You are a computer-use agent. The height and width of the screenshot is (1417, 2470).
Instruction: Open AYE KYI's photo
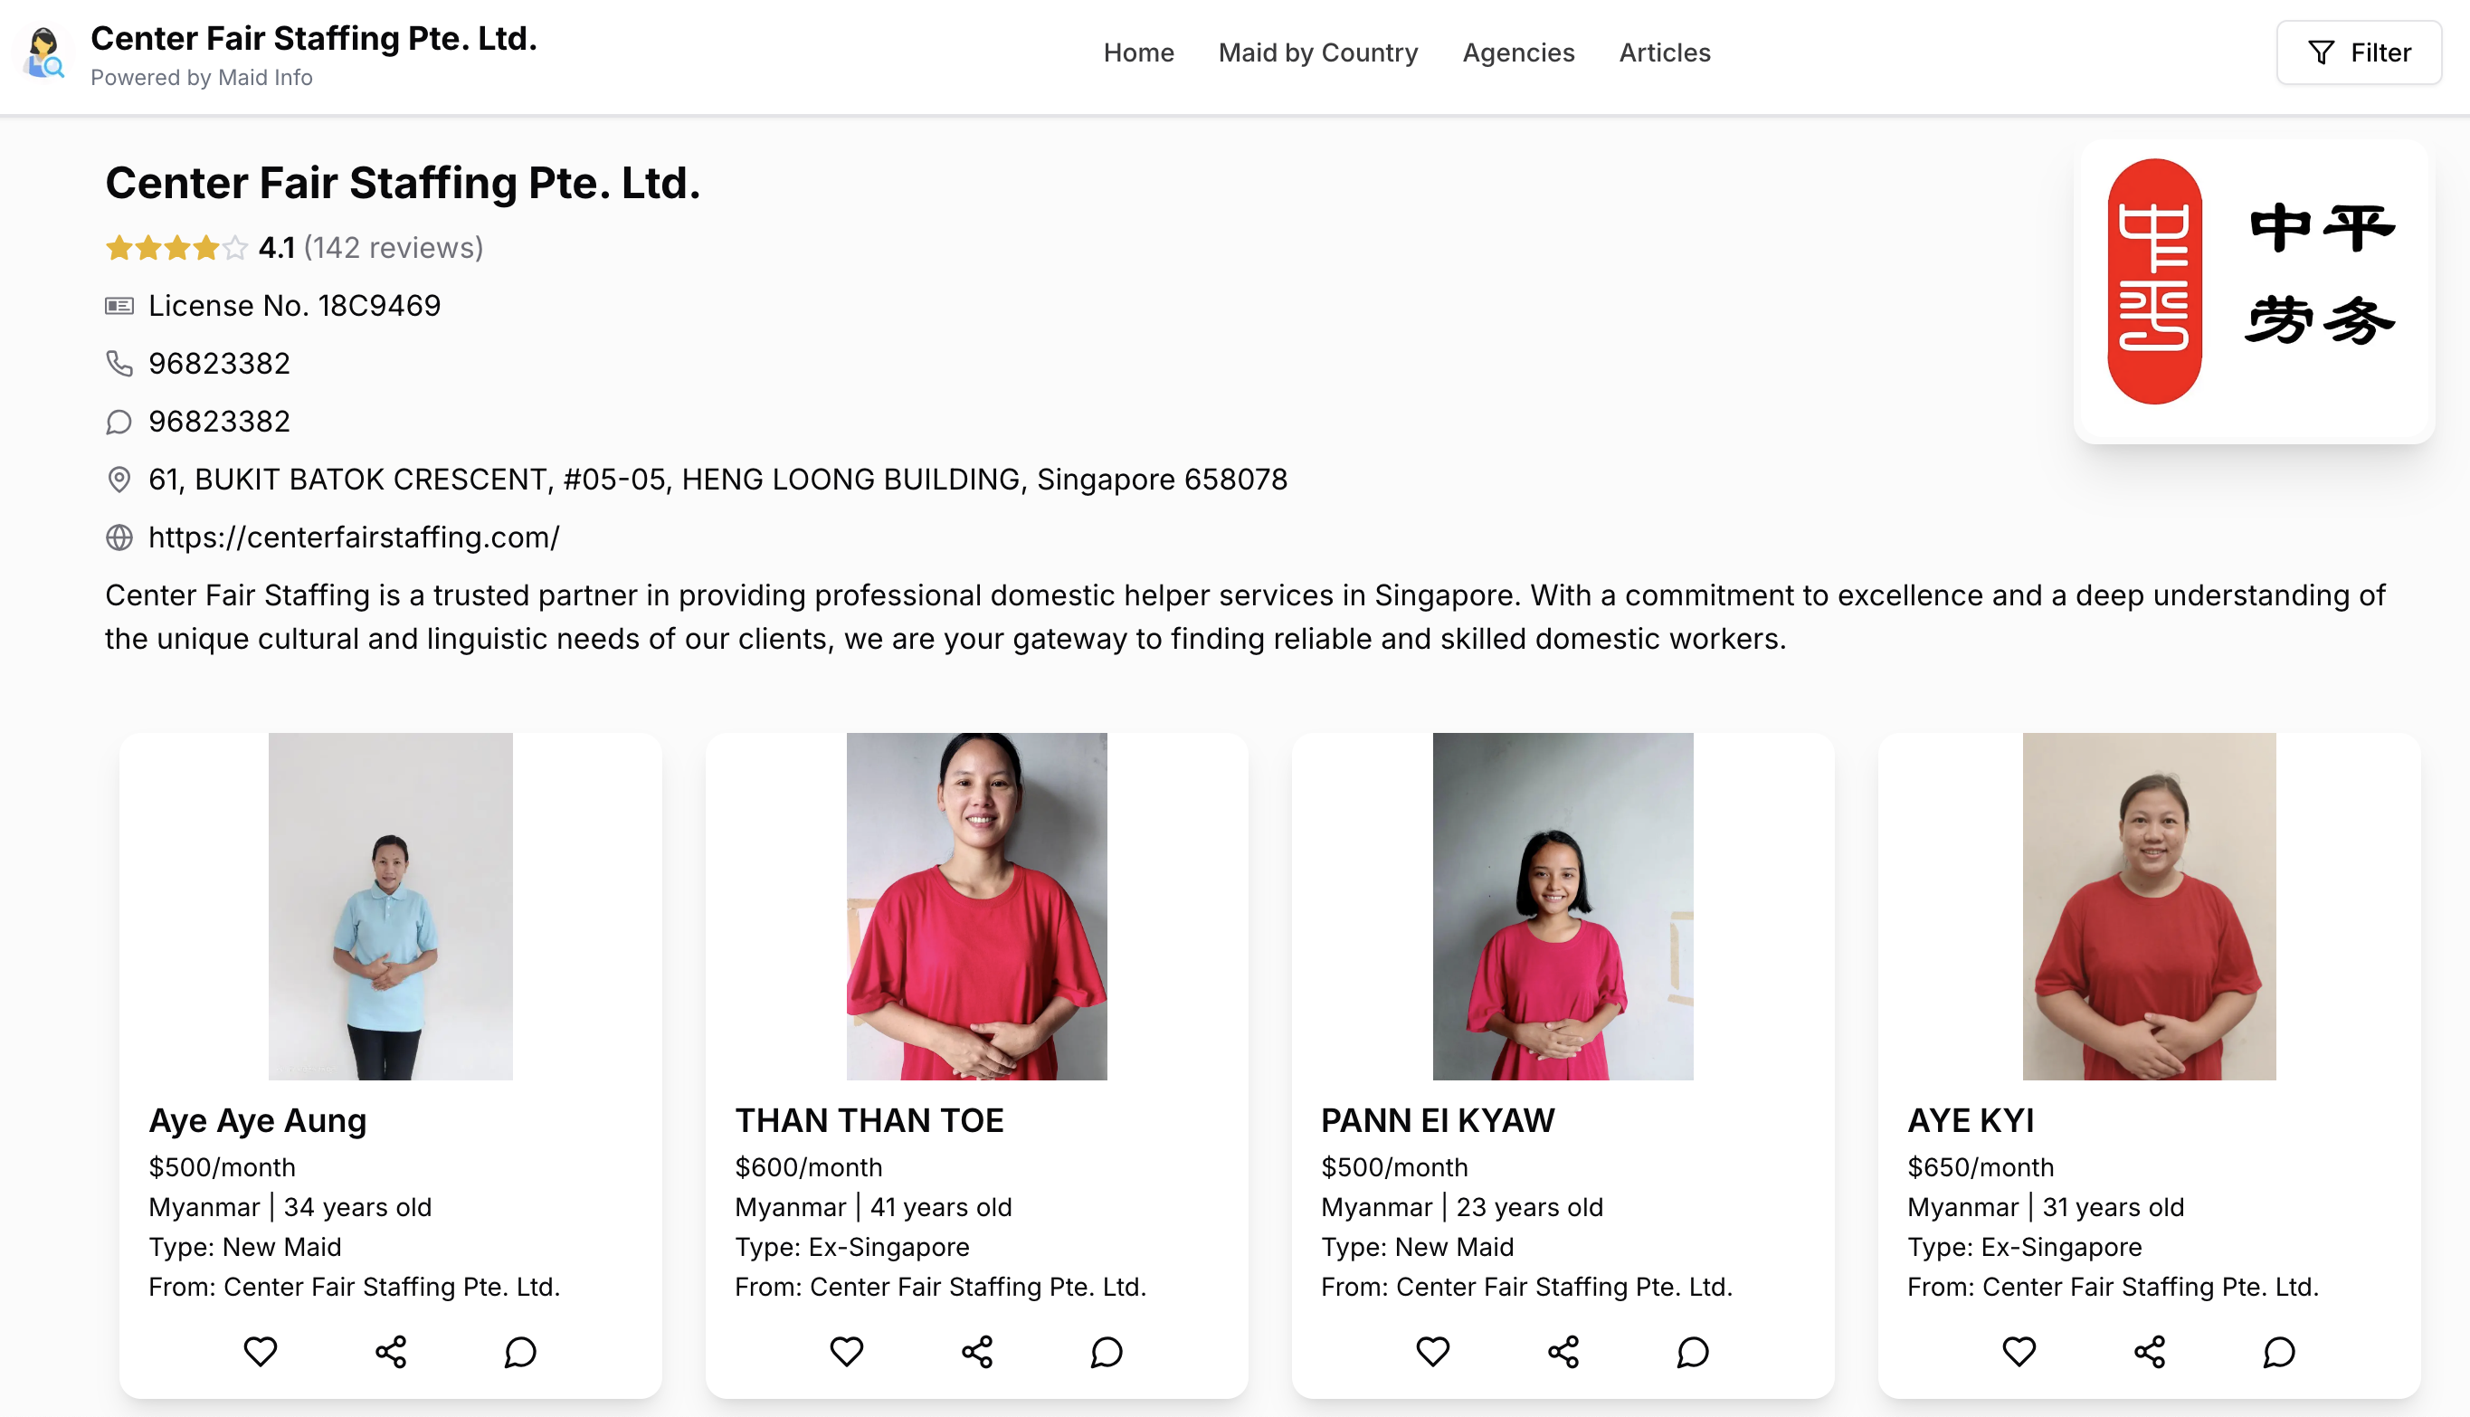click(2149, 906)
